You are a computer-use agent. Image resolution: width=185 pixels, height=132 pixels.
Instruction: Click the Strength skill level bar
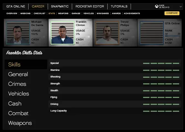(x=161, y=84)
